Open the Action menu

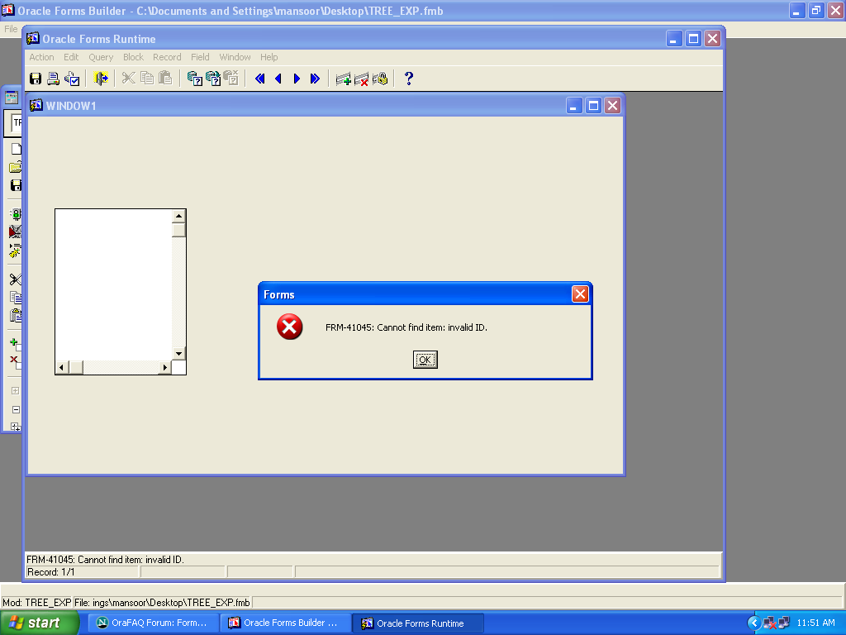coord(41,57)
